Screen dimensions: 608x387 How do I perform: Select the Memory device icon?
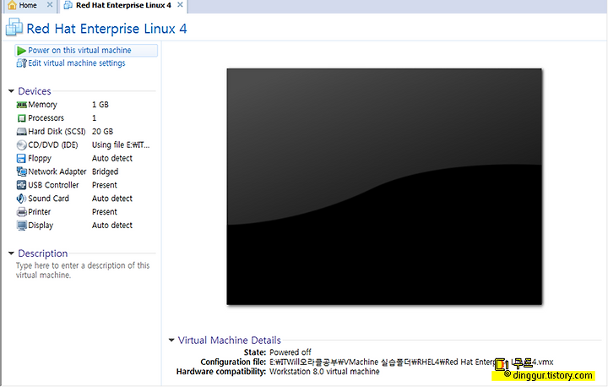pyautogui.click(x=21, y=105)
